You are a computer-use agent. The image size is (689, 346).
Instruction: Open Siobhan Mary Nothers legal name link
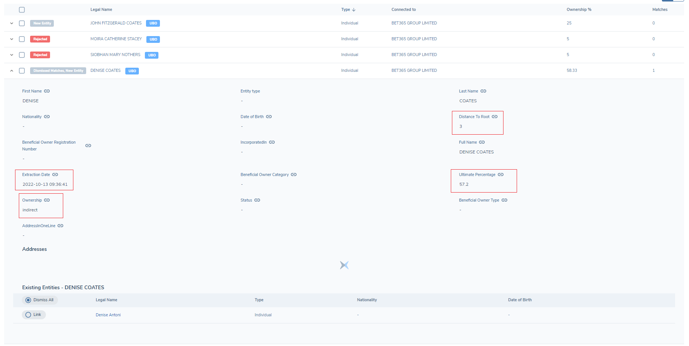click(115, 55)
